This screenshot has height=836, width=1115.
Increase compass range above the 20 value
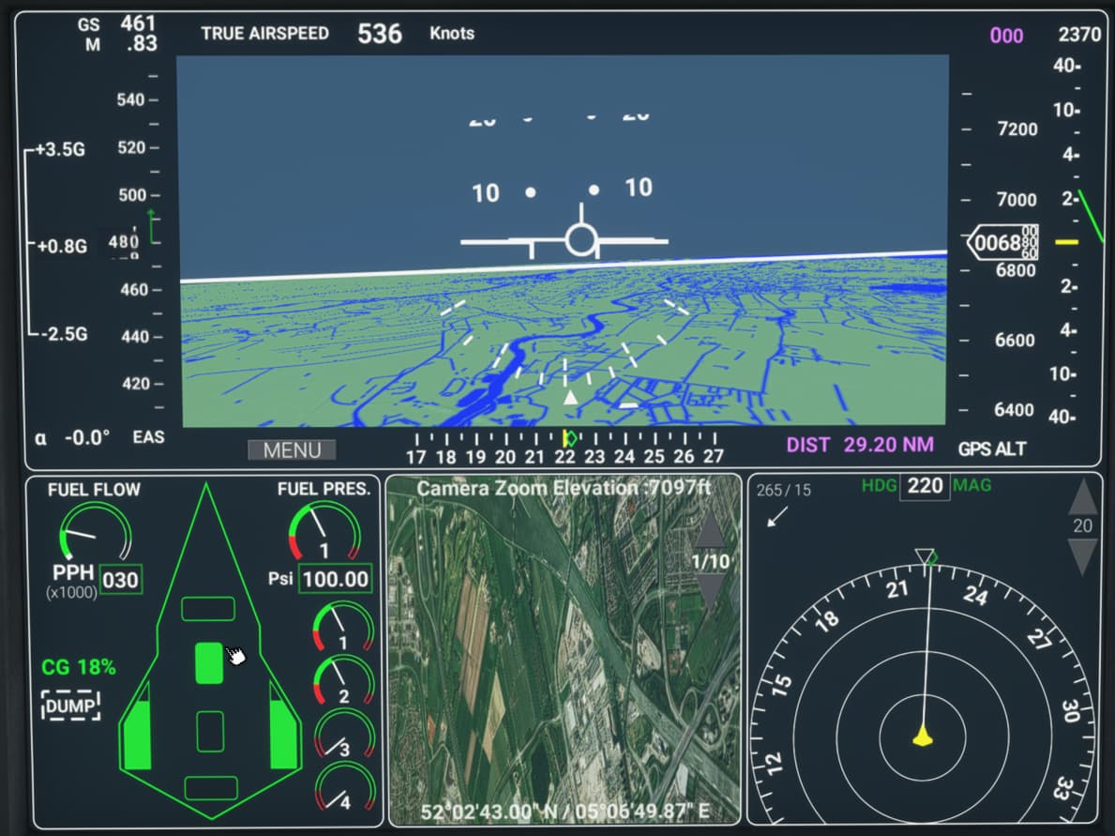click(x=1082, y=496)
